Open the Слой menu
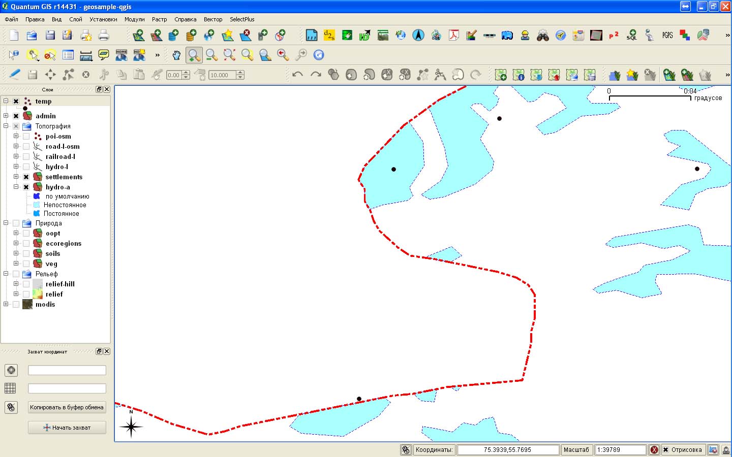The width and height of the screenshot is (732, 457). [x=76, y=19]
